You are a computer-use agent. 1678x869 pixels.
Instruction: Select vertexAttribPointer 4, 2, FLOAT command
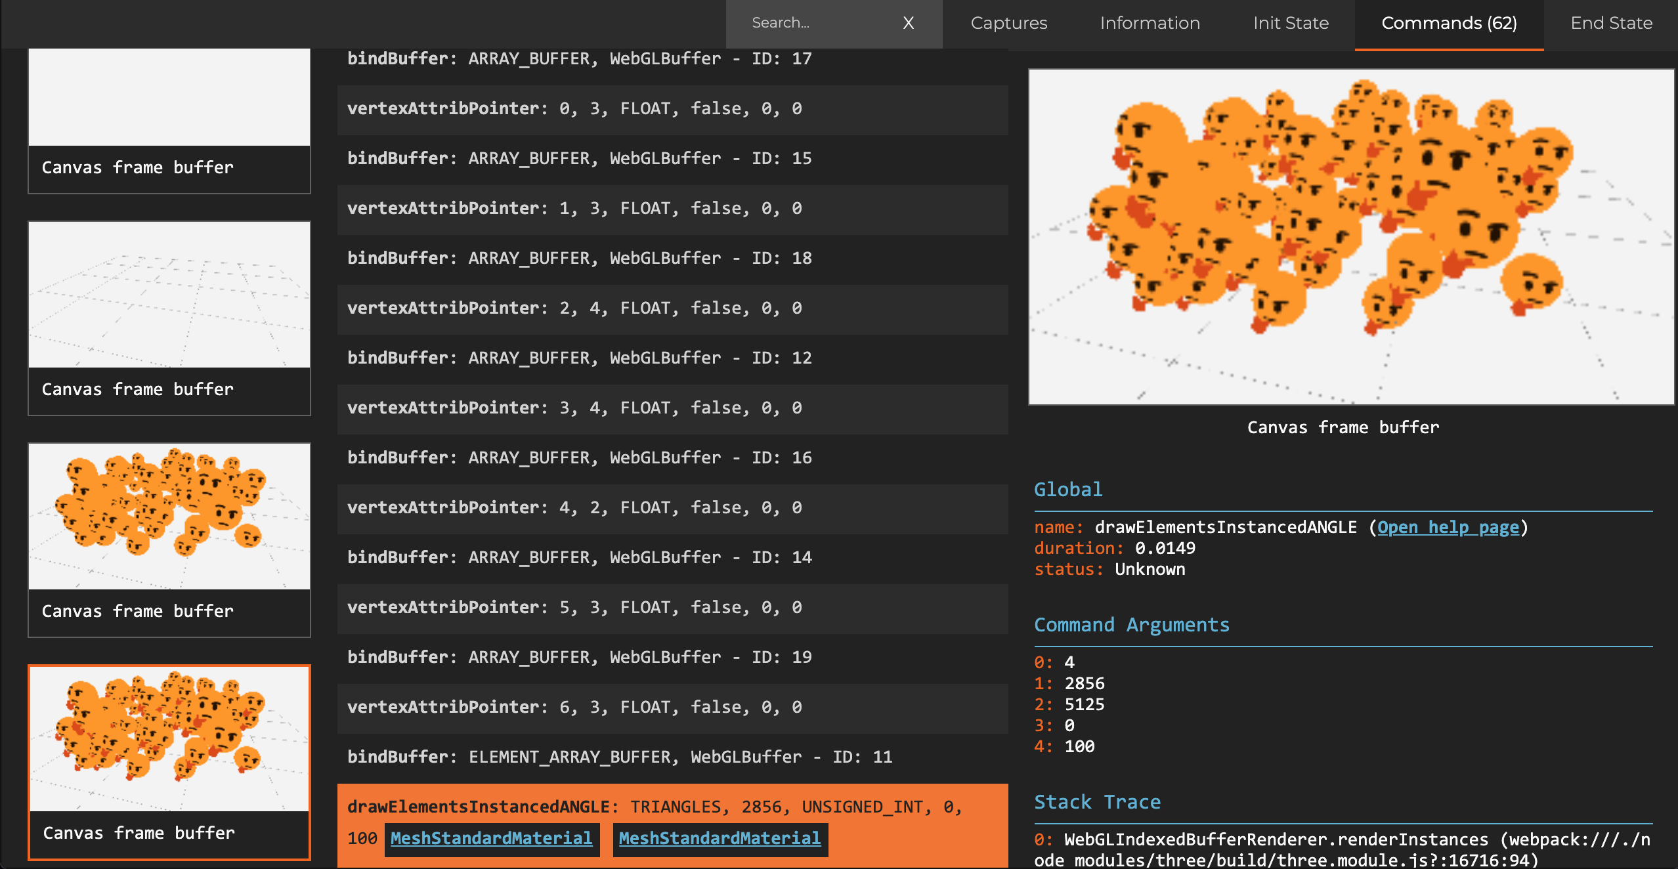pos(574,507)
